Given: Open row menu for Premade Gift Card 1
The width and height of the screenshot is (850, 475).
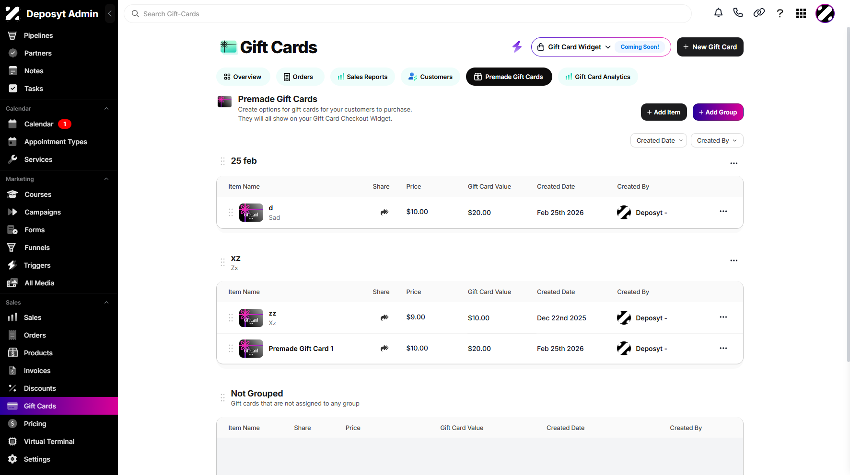Looking at the screenshot, I should 723,348.
